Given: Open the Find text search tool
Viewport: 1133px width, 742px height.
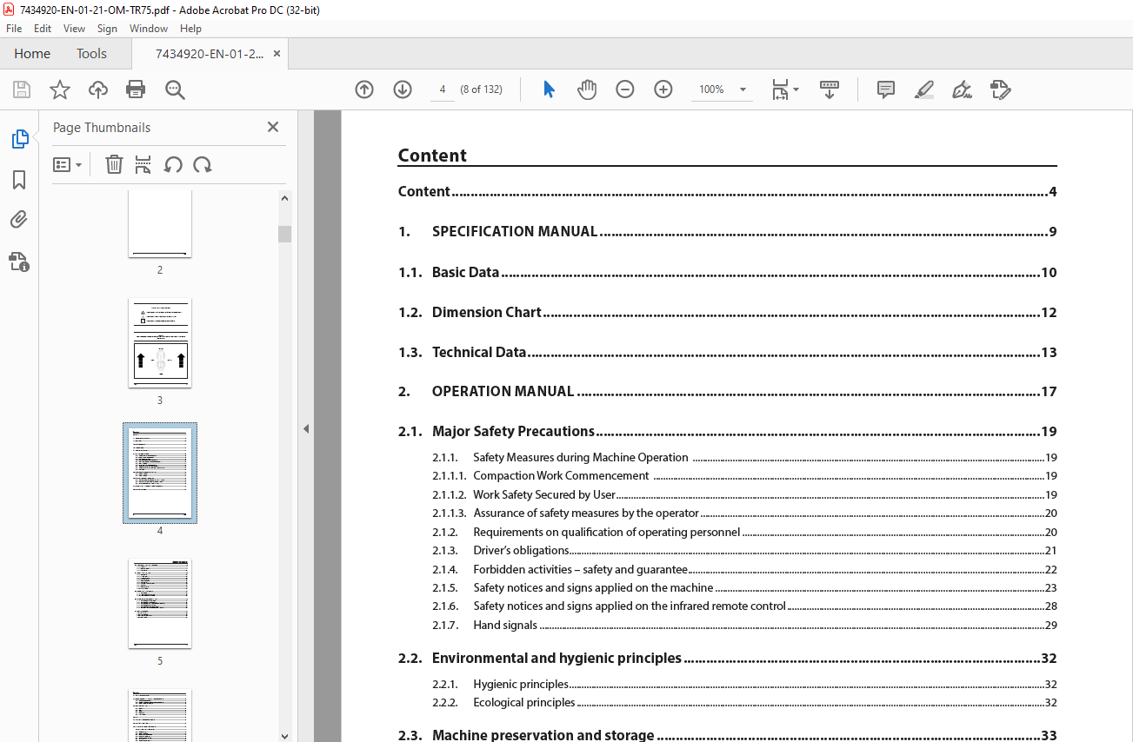Looking at the screenshot, I should [175, 89].
